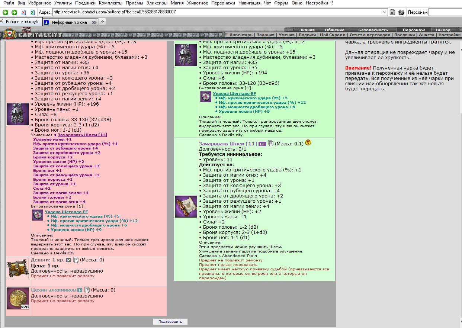Click the helmet thumbnail in the green panel
462x328 pixels.
click(186, 55)
